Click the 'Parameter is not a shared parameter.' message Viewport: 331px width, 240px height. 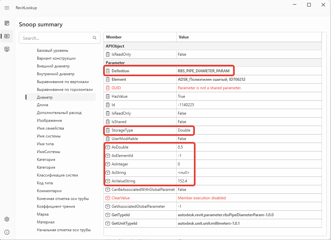[210, 88]
